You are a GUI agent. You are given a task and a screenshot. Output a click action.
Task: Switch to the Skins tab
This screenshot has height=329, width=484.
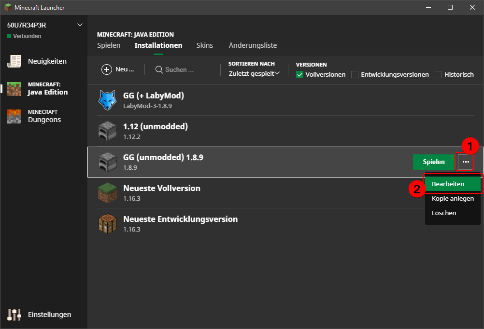pos(205,45)
